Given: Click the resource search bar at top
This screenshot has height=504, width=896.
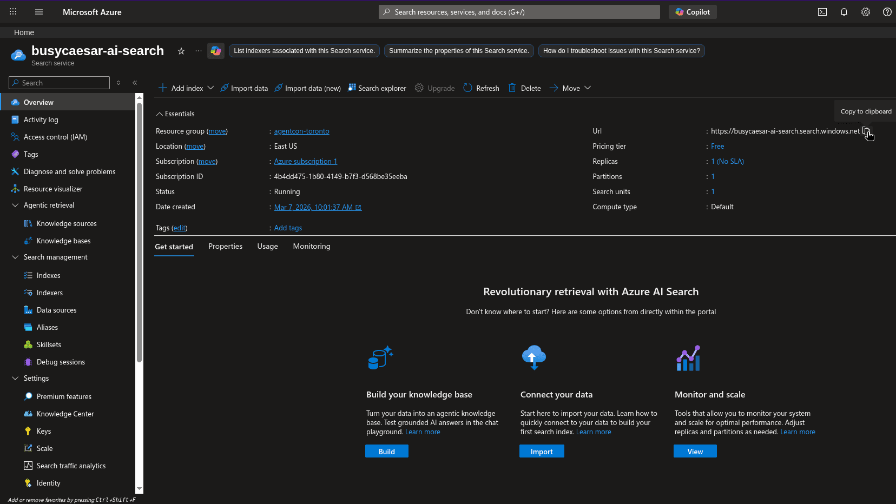Looking at the screenshot, I should coord(518,12).
